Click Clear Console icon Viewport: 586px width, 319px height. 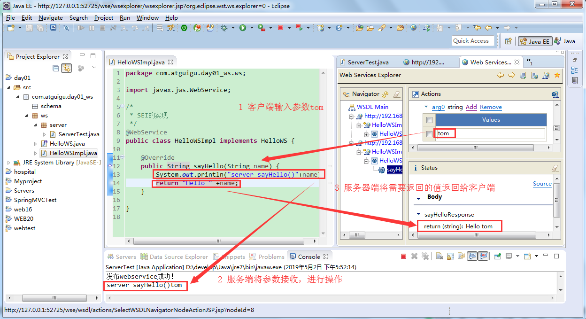point(439,257)
